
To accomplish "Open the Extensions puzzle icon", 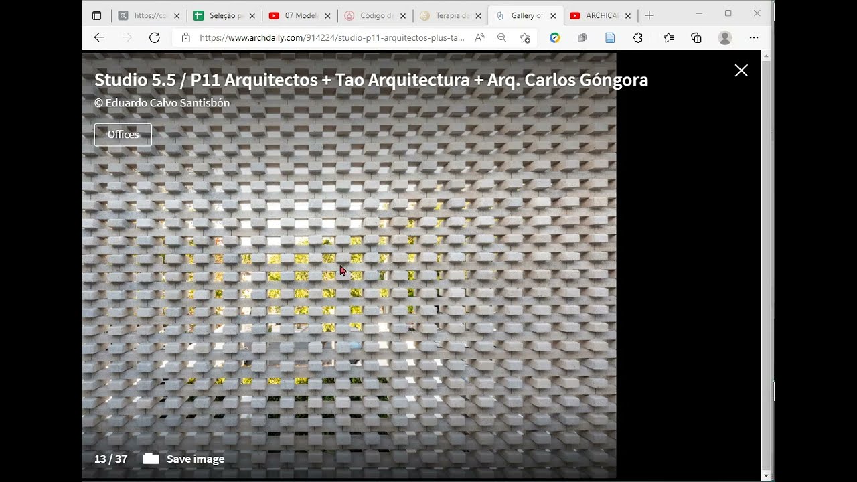I will (x=638, y=38).
